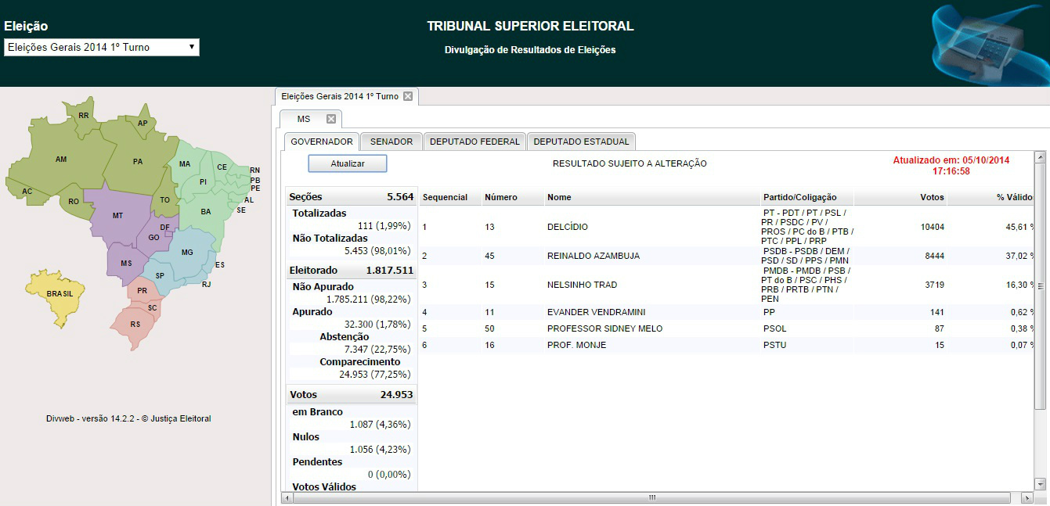Select the AP state on the map
This screenshot has width=1050, height=506.
[143, 124]
